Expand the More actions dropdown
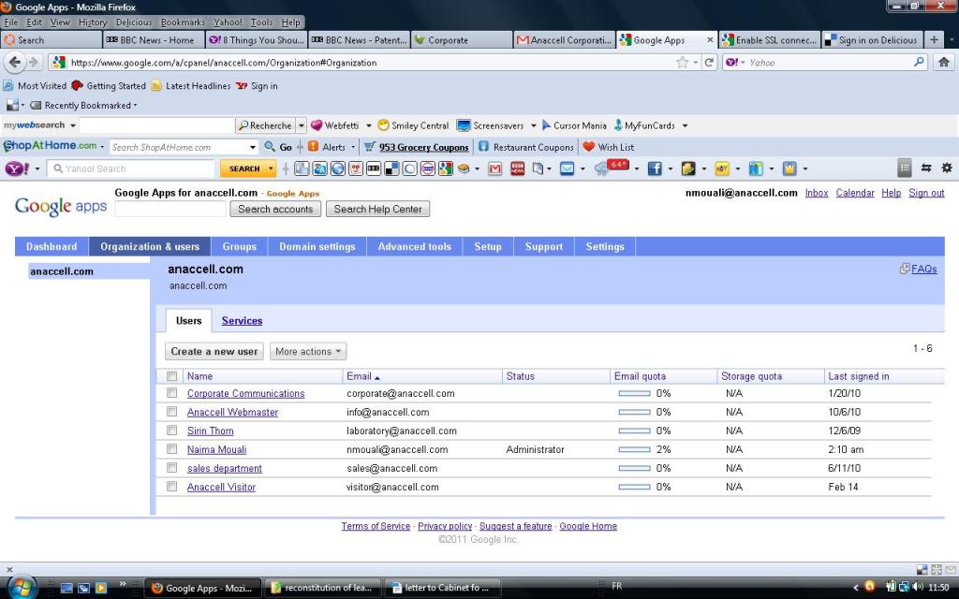The image size is (959, 599). pyautogui.click(x=308, y=352)
